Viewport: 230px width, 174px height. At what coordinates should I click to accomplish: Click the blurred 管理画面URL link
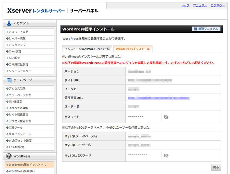(158, 98)
